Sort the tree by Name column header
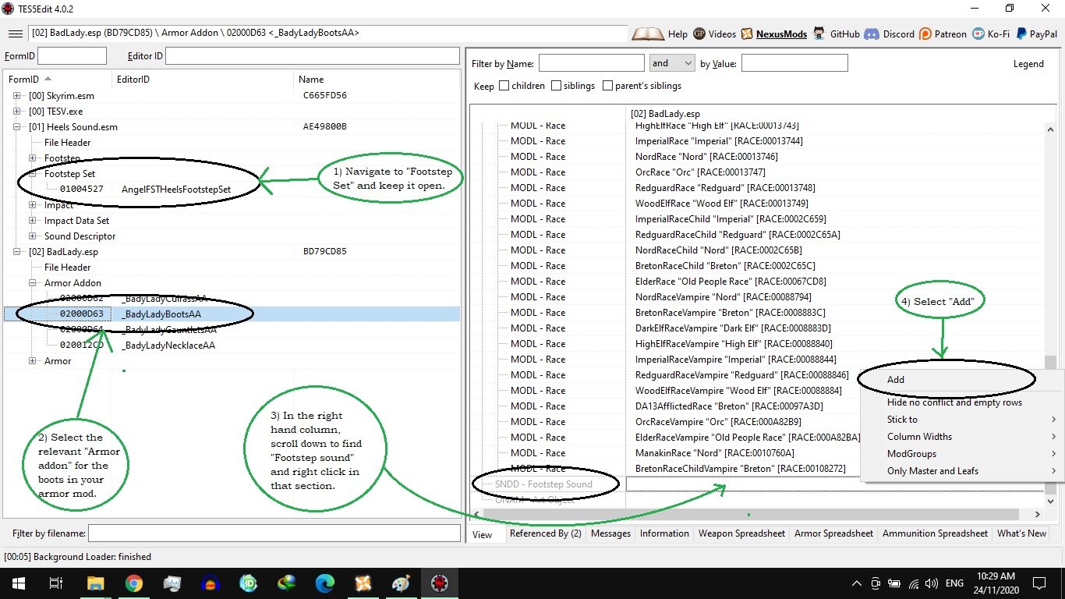Viewport: 1065px width, 599px height. 377,79
